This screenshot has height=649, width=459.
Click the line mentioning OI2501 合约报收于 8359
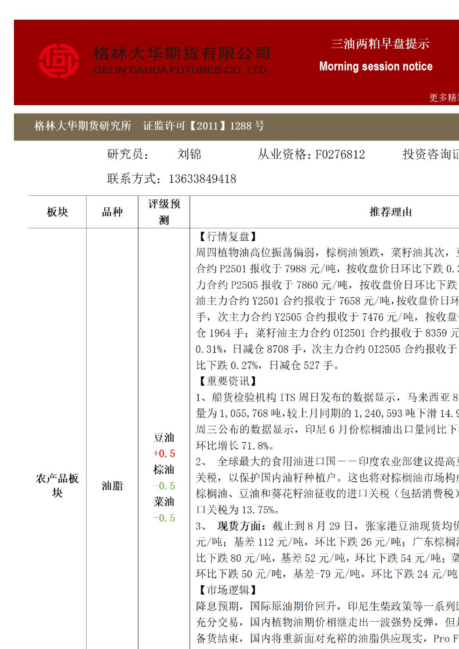click(327, 333)
